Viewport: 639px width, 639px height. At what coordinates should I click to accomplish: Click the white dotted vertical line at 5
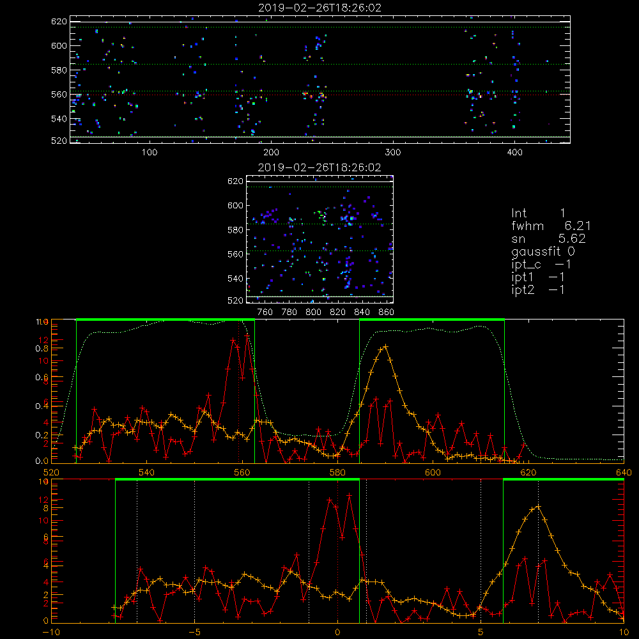[x=481, y=551]
